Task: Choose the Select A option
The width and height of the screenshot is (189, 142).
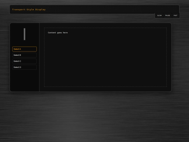Action: pyautogui.click(x=24, y=49)
